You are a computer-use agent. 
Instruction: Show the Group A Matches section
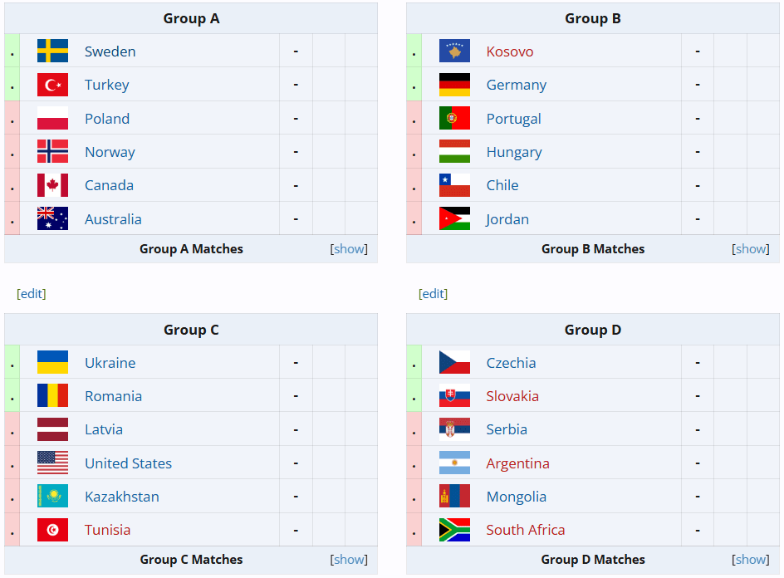(349, 249)
